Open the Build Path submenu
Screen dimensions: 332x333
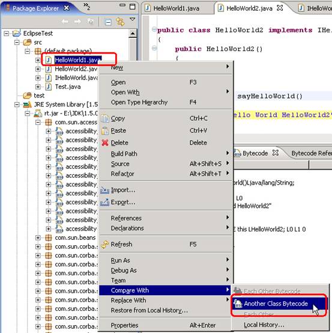click(166, 154)
